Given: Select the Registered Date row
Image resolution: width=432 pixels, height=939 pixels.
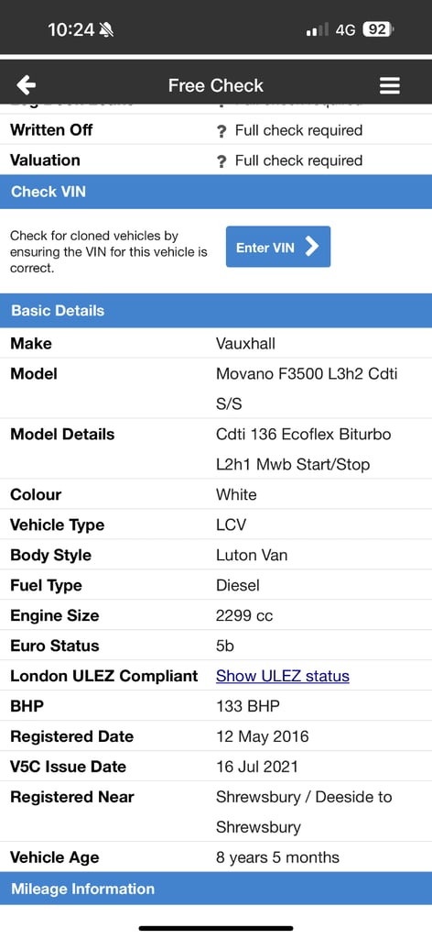Looking at the screenshot, I should click(x=216, y=736).
